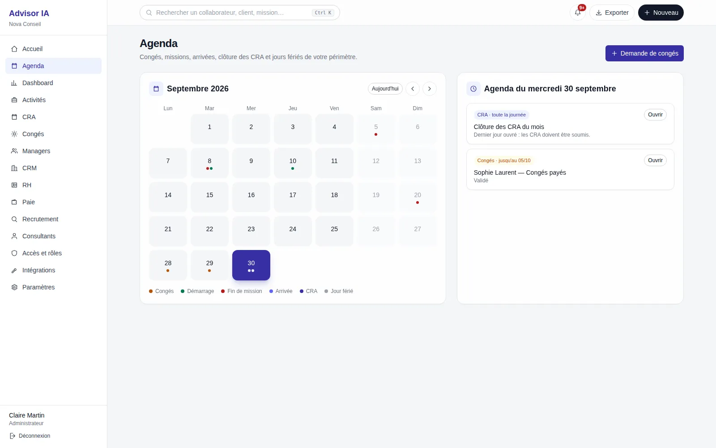Open the CRA sidebar menu item

tap(53, 117)
